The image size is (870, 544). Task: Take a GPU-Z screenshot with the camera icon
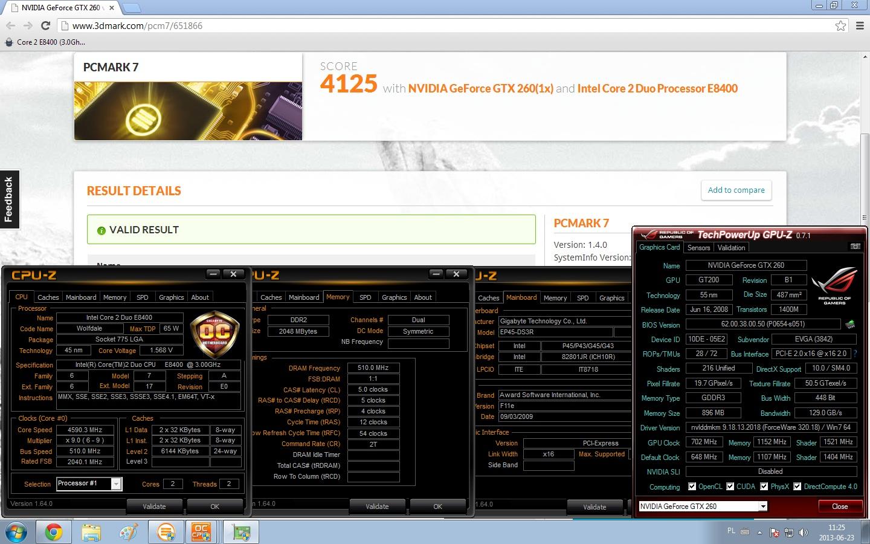[x=855, y=247]
